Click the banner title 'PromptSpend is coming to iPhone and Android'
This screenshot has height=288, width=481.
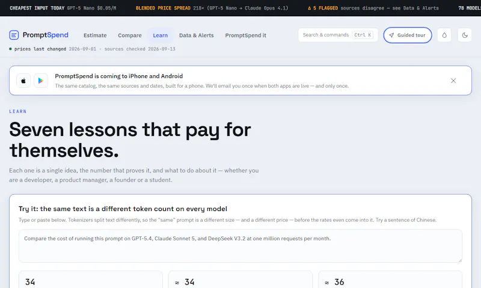tap(118, 76)
